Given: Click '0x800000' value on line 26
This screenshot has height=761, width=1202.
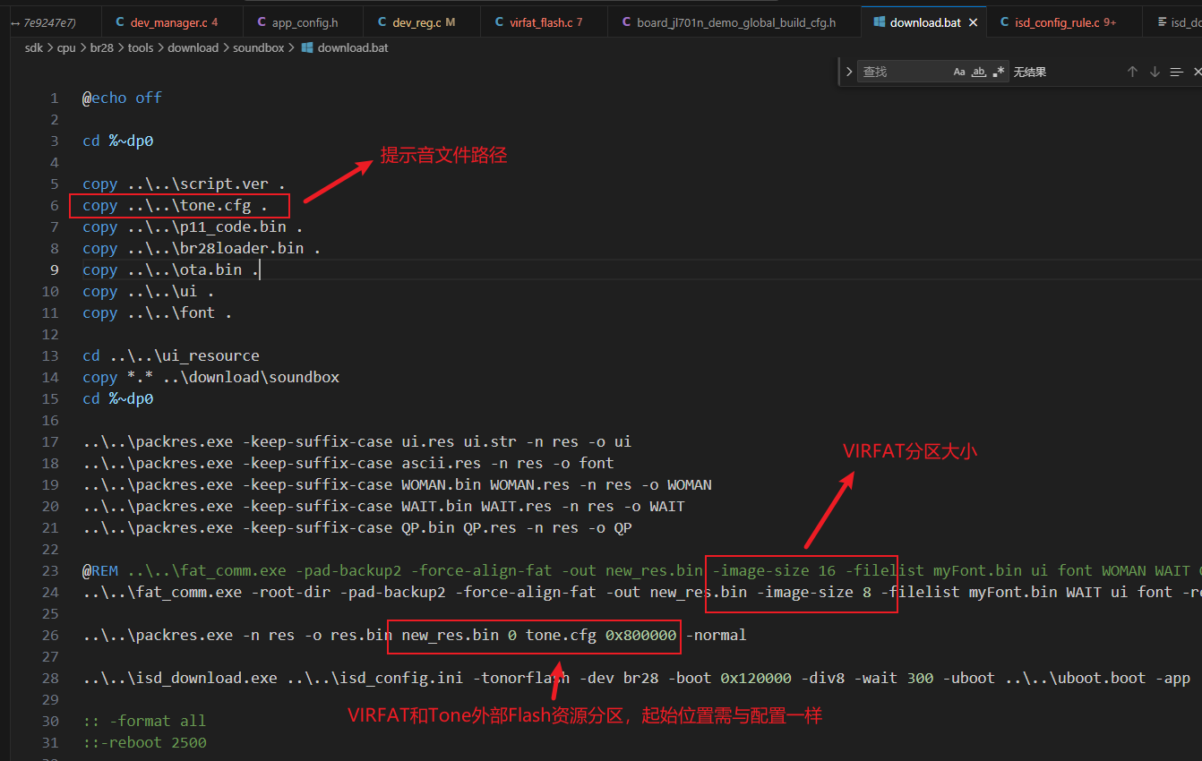Looking at the screenshot, I should (x=640, y=635).
